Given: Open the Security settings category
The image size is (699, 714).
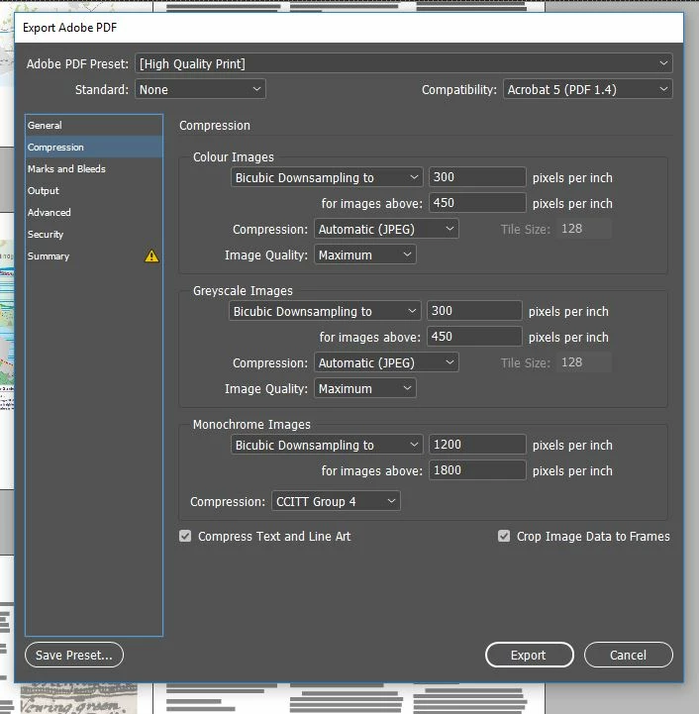Looking at the screenshot, I should coord(94,235).
